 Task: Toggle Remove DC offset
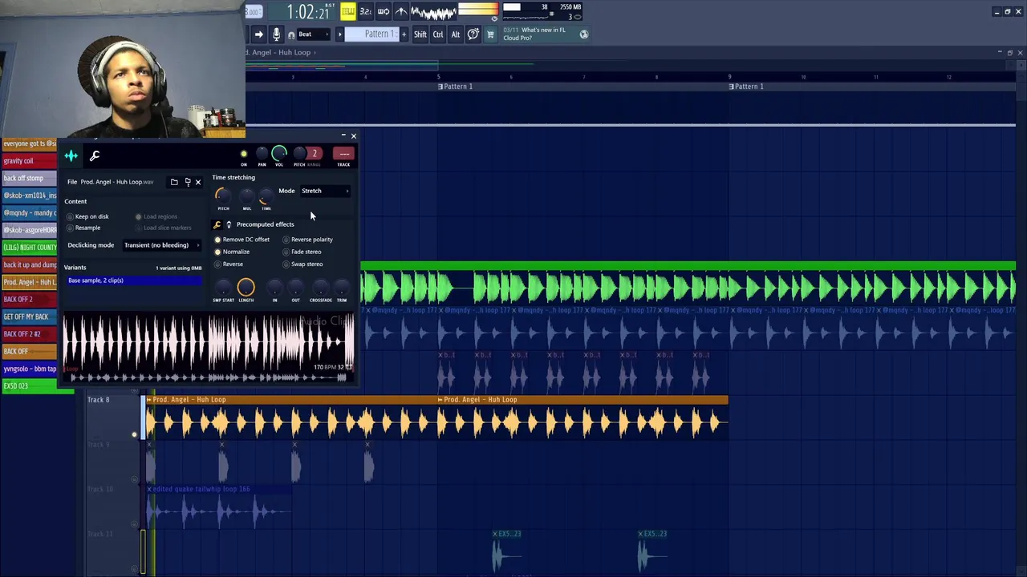click(x=242, y=240)
